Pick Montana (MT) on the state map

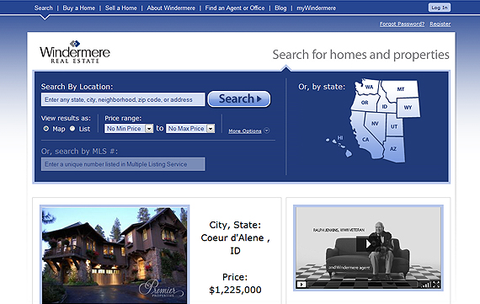pos(400,89)
